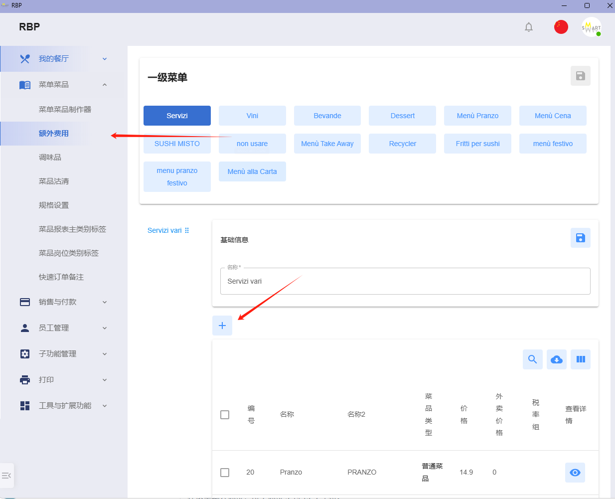Select the menu pranzo festivo category
The image size is (615, 499).
coord(177,177)
